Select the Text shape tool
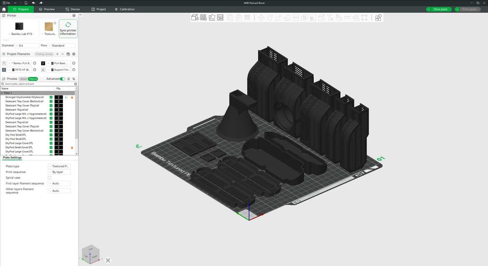This screenshot has height=266, width=488. pyautogui.click(x=330, y=18)
